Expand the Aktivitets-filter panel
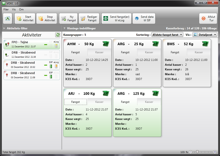This screenshot has height=156, width=220. tap(4, 29)
